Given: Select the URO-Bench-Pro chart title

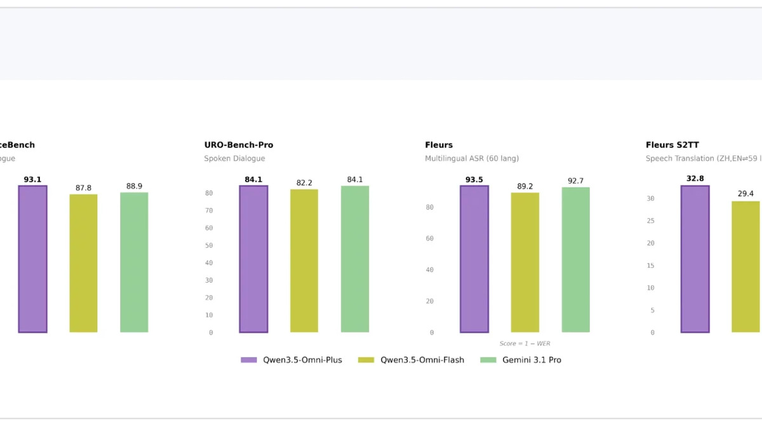Looking at the screenshot, I should click(x=239, y=144).
